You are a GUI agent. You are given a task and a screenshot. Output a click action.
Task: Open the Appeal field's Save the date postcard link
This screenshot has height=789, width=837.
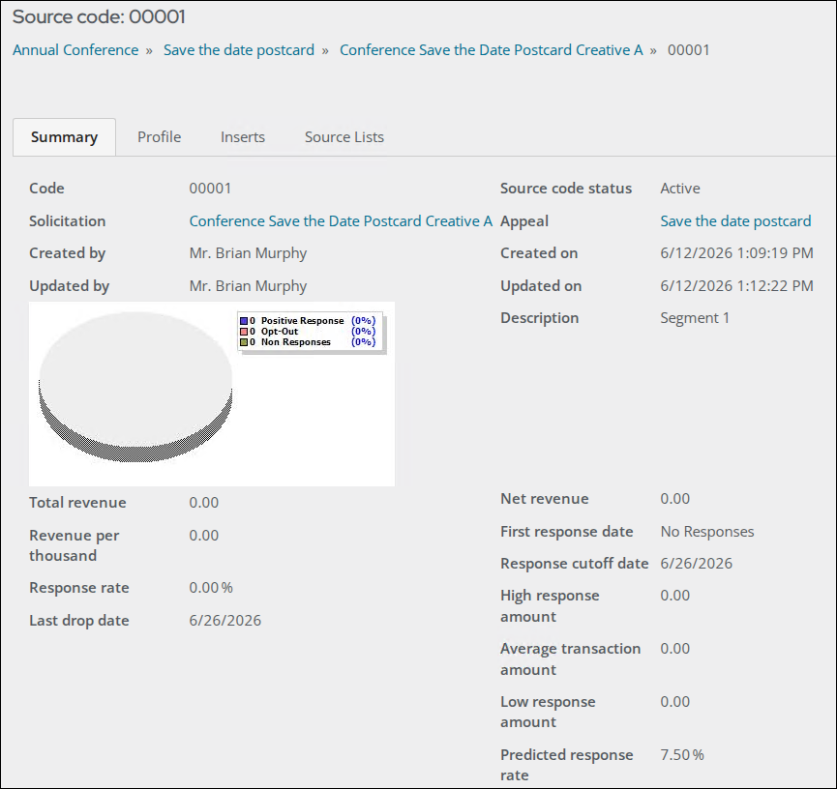click(735, 220)
